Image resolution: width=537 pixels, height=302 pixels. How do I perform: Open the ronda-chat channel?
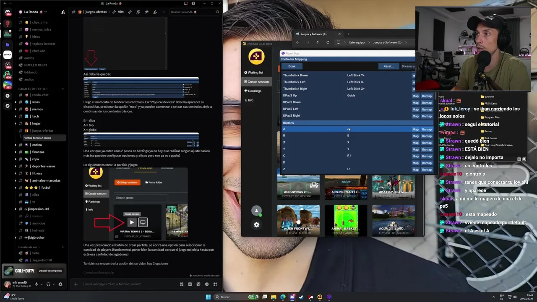point(39,95)
